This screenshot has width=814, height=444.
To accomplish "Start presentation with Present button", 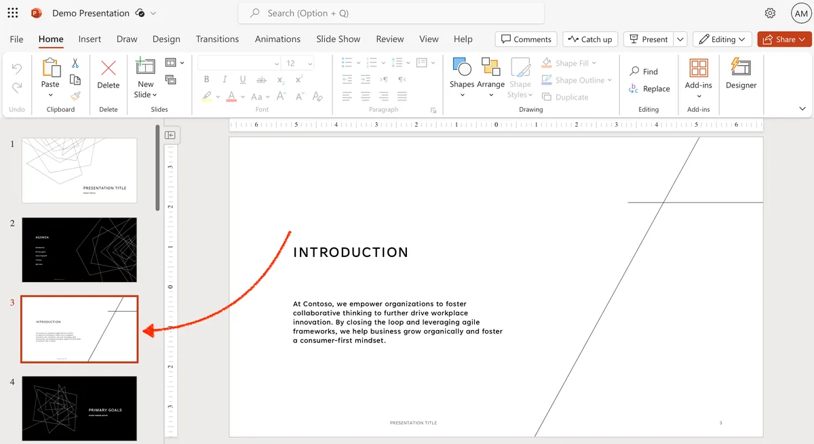I will [x=648, y=39].
